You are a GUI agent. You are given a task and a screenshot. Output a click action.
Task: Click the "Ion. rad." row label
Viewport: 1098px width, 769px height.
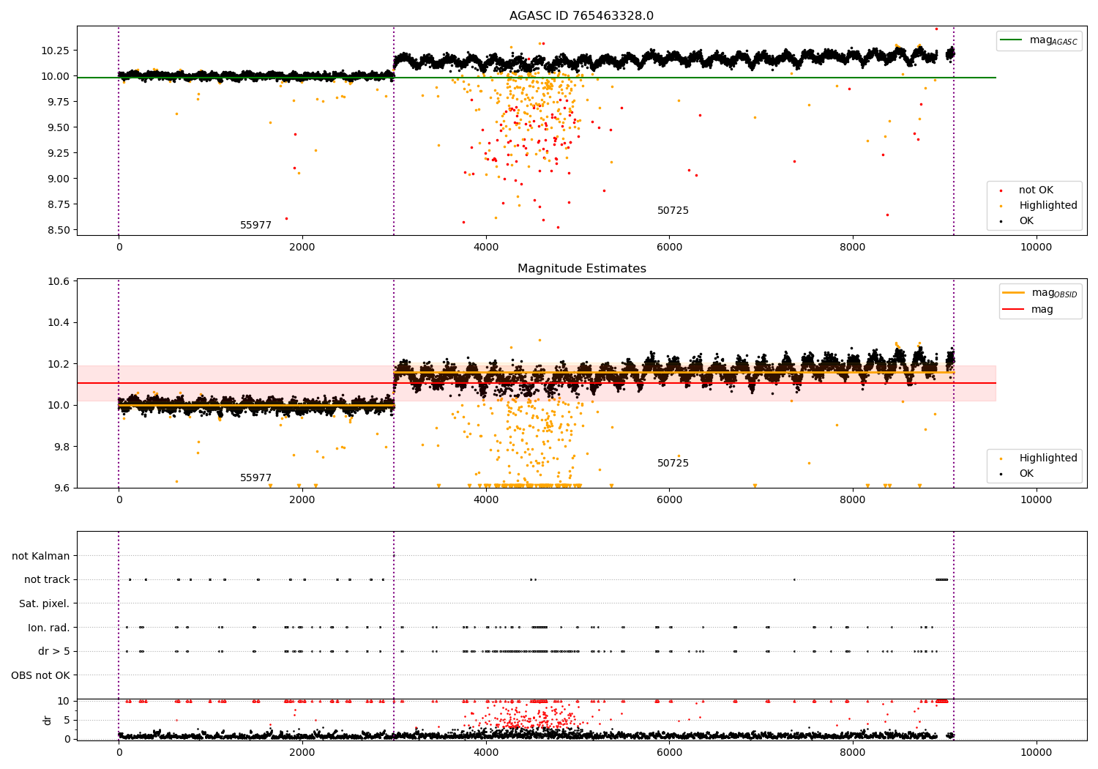[49, 628]
